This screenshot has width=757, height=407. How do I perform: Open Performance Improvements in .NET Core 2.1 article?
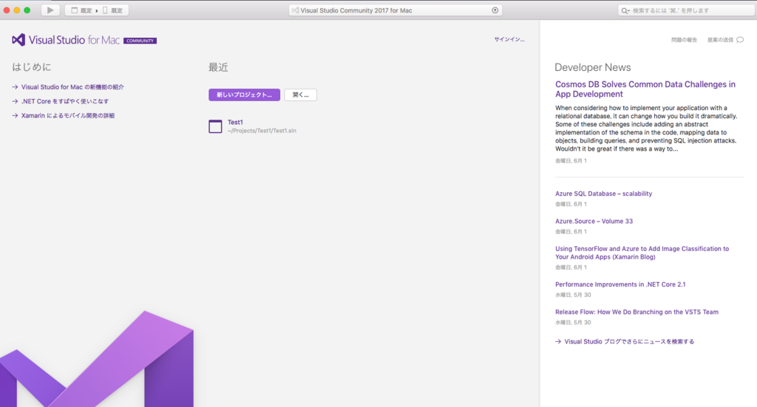tap(620, 284)
